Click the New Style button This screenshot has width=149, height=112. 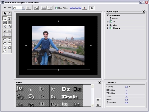tap(98, 100)
